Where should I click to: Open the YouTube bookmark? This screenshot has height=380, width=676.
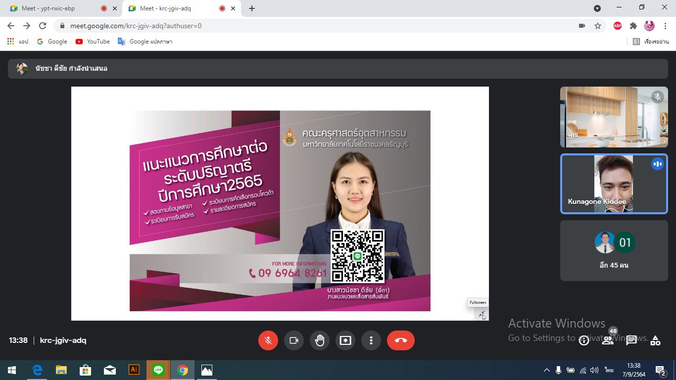[x=93, y=42]
